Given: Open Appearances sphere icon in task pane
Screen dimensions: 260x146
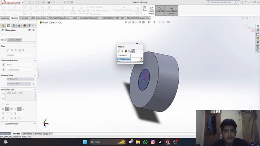Looking at the screenshot, I should coord(258,42).
